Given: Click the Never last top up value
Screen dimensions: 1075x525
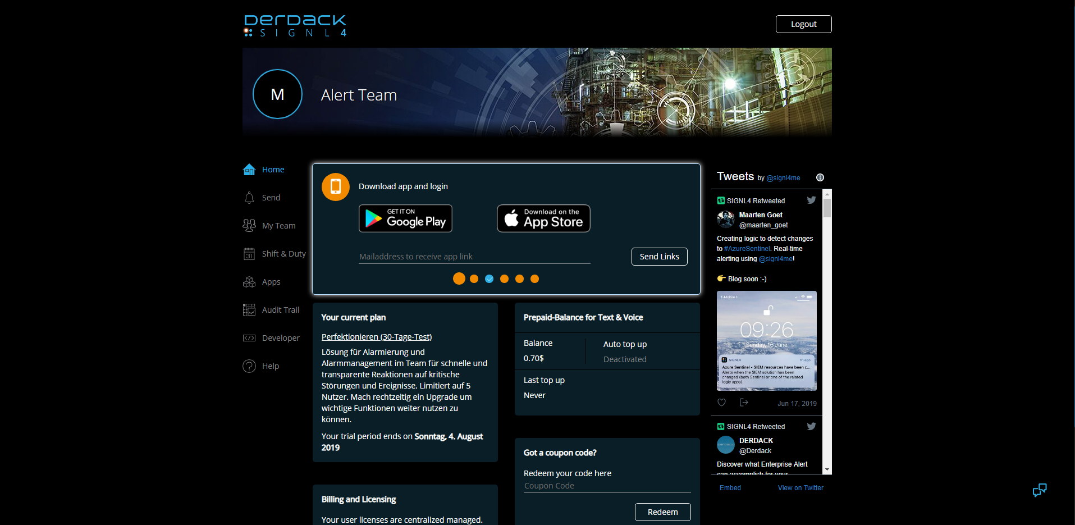Looking at the screenshot, I should click(534, 395).
